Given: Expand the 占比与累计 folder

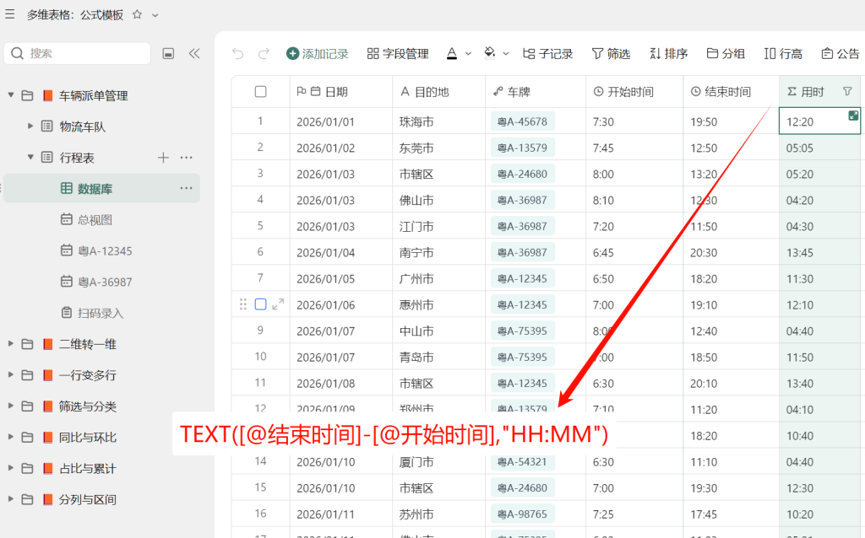Looking at the screenshot, I should point(11,468).
